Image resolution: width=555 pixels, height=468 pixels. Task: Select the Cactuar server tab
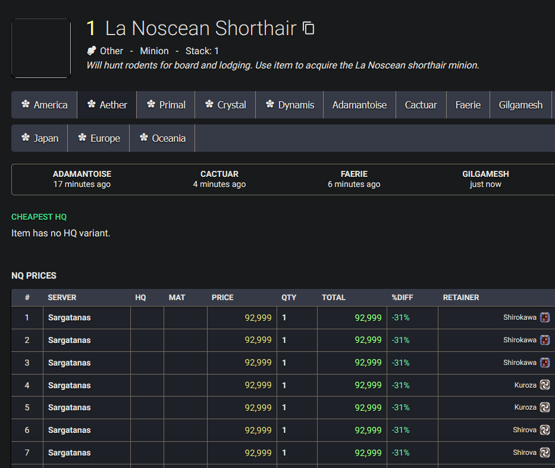pos(421,105)
